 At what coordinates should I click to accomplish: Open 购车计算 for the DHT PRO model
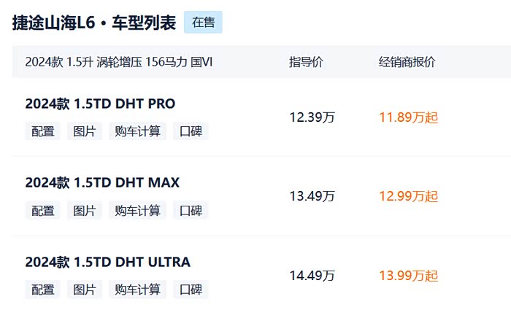tap(137, 131)
